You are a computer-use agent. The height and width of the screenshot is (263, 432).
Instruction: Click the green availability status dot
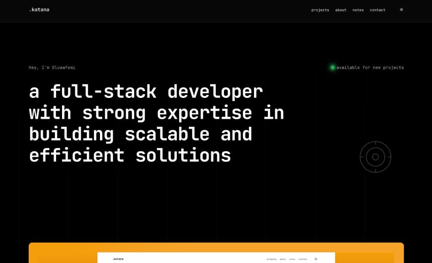pos(332,68)
